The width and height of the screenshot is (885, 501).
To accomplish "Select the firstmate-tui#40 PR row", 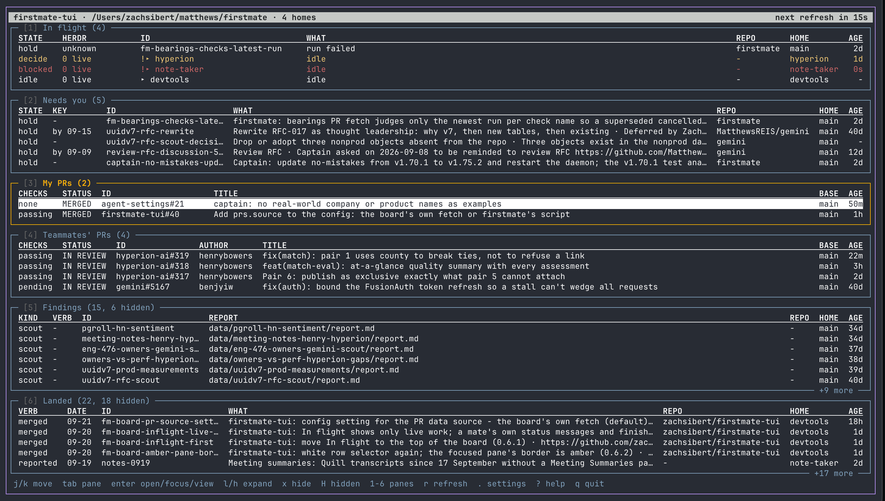I will click(x=440, y=214).
